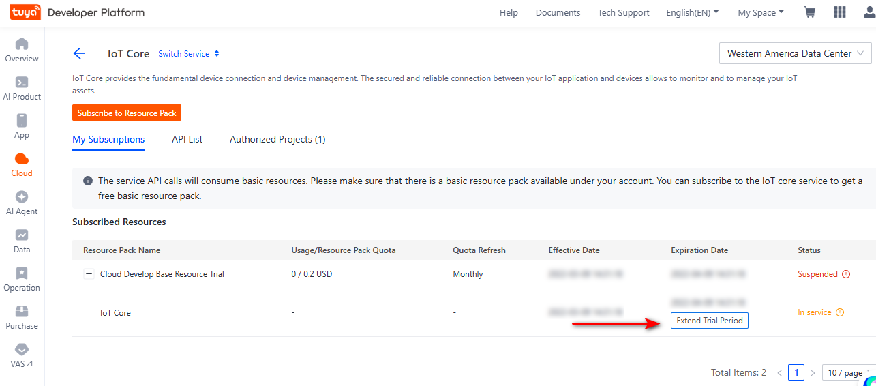Click Subscribe to Resource Pack button
This screenshot has height=386, width=876.
pos(127,113)
